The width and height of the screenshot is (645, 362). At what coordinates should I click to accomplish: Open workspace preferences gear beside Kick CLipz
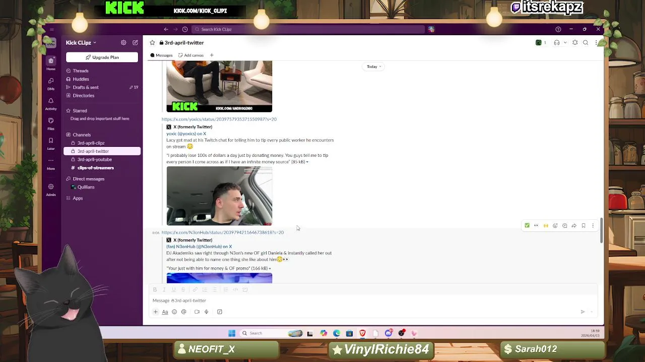(123, 43)
